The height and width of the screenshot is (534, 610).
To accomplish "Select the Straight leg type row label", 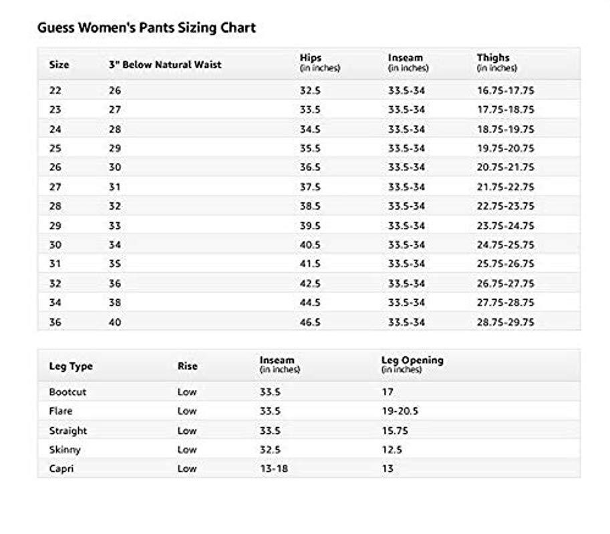I will click(x=67, y=431).
